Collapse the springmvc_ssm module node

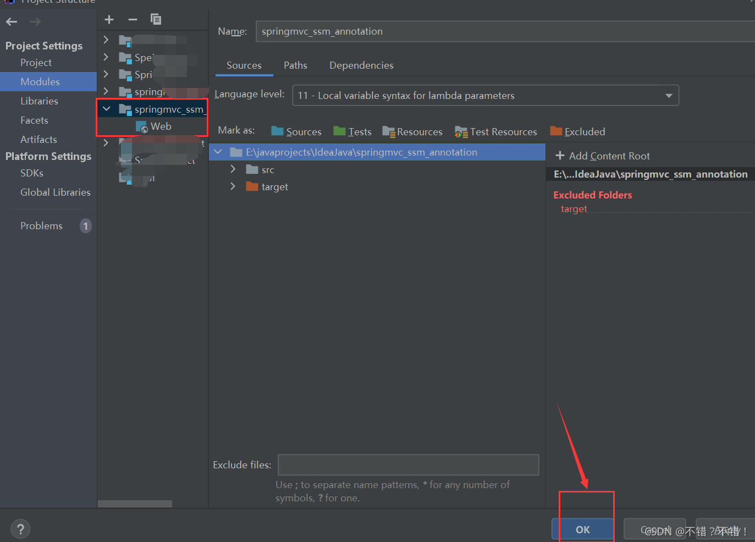[106, 109]
